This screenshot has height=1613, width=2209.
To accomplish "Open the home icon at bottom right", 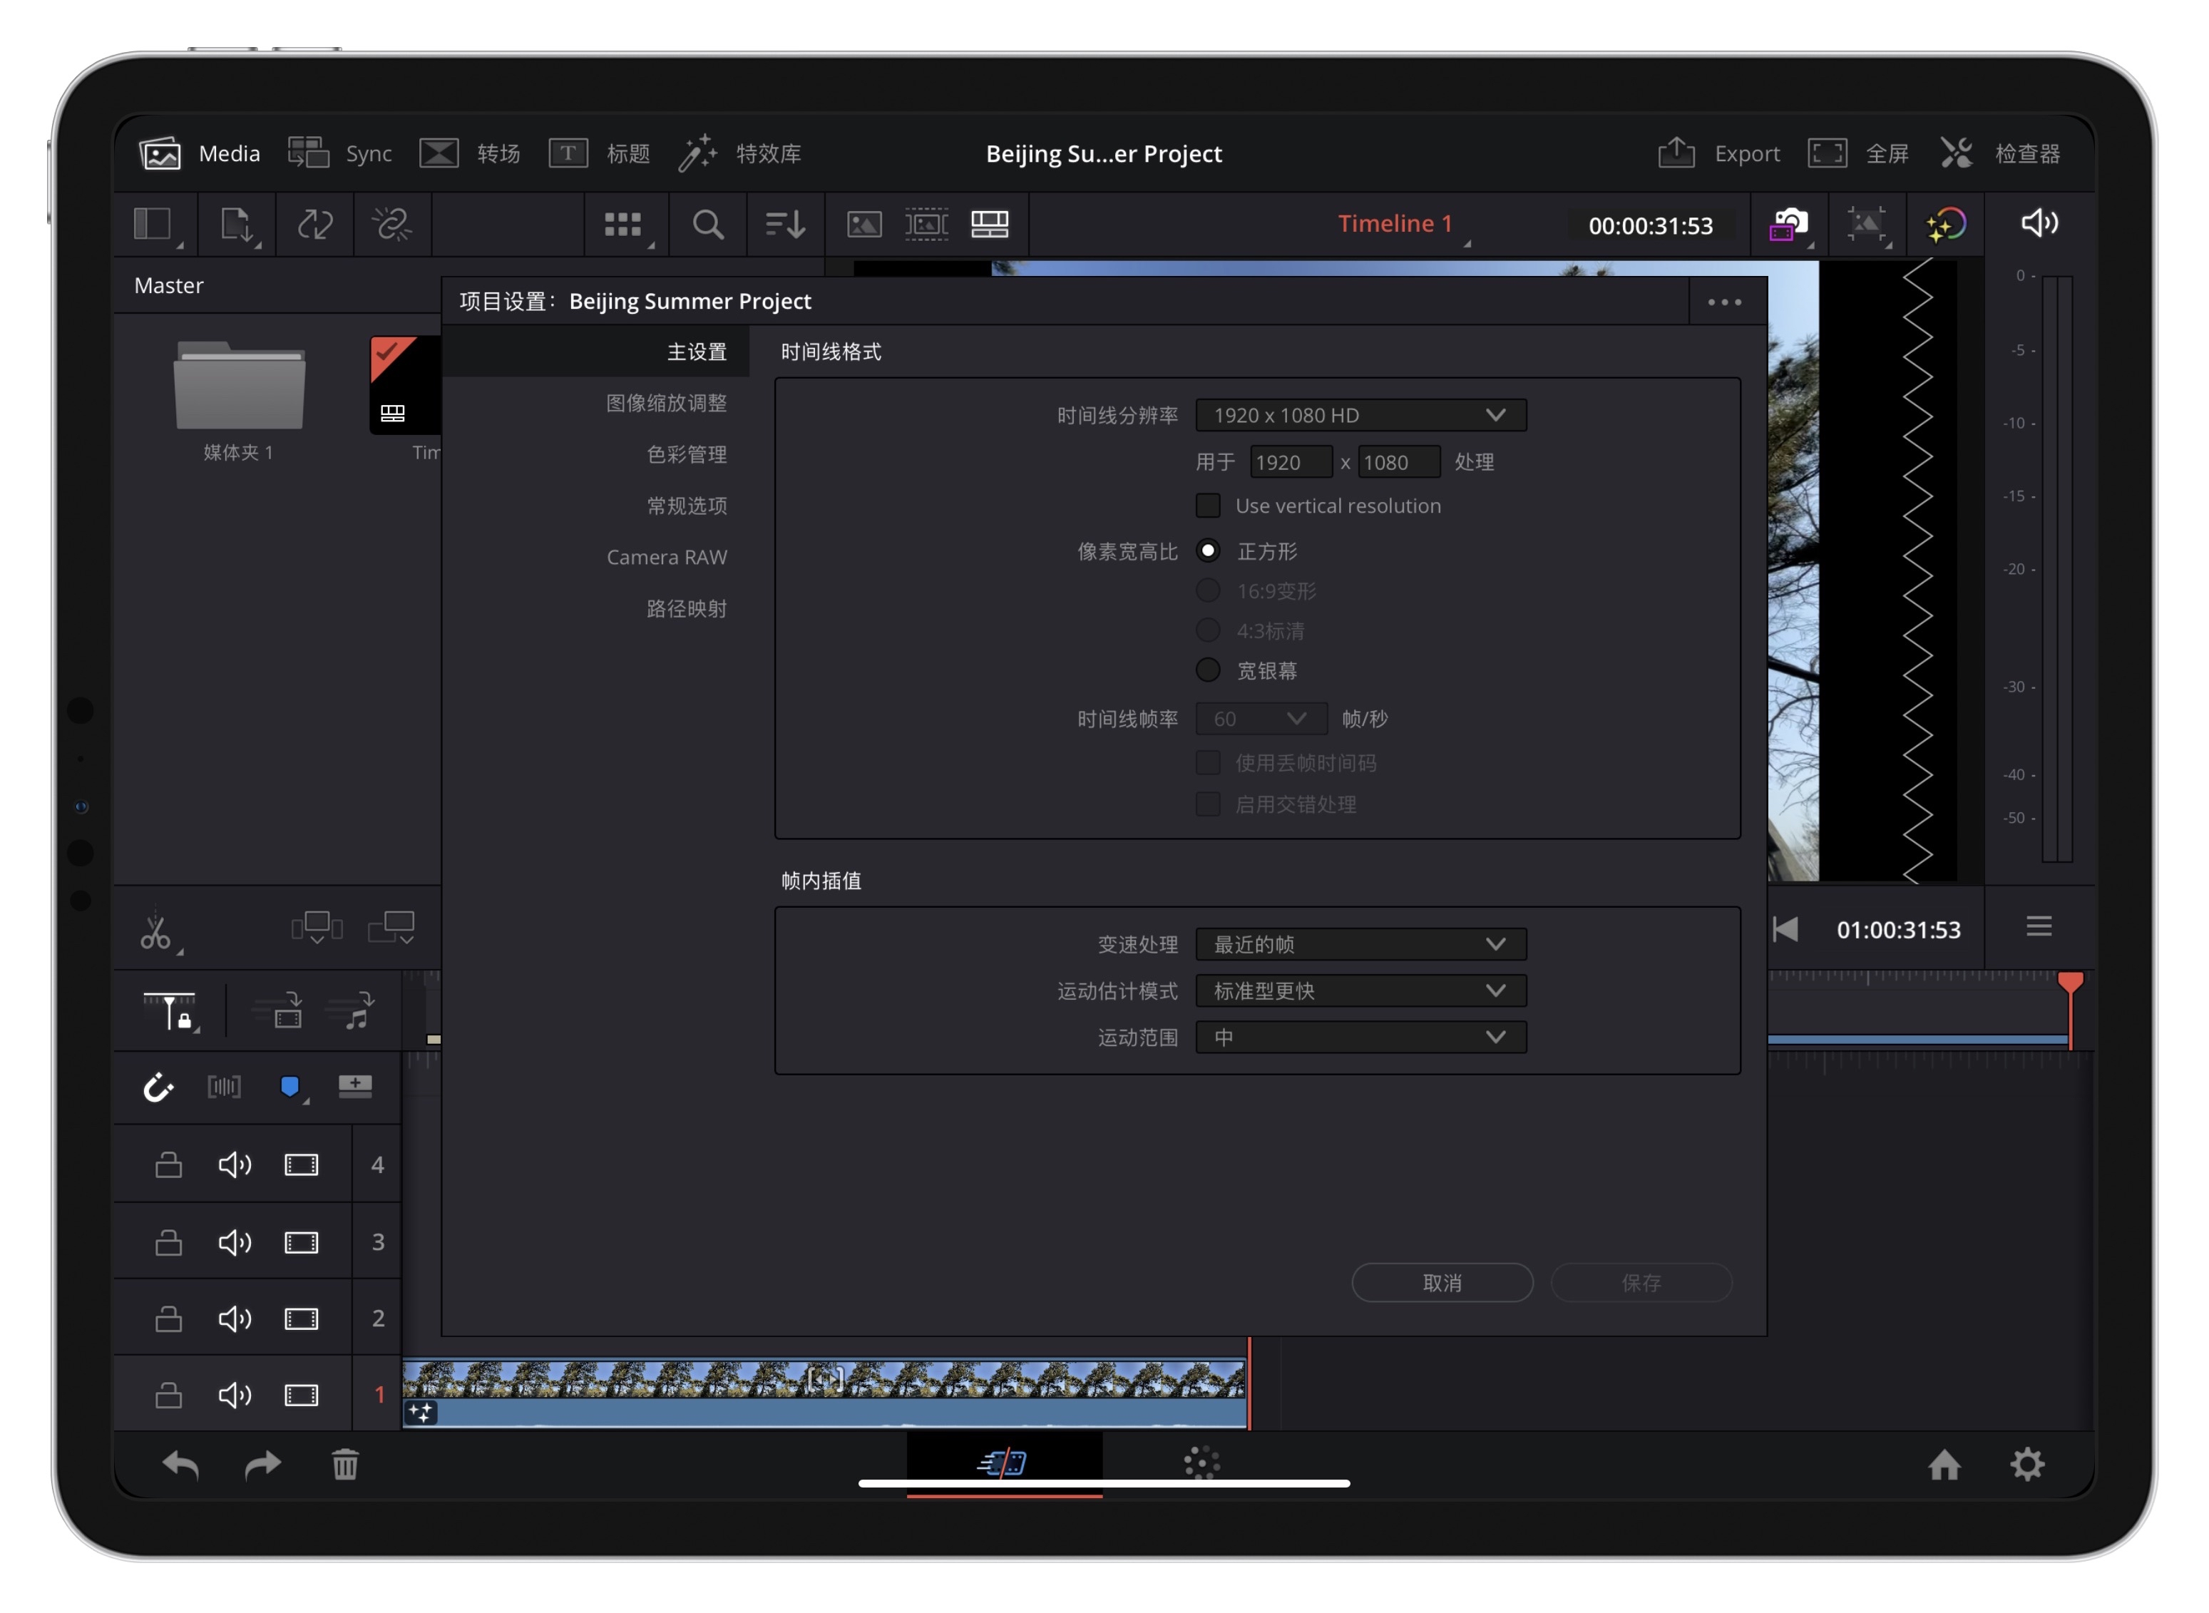I will [x=1944, y=1464].
